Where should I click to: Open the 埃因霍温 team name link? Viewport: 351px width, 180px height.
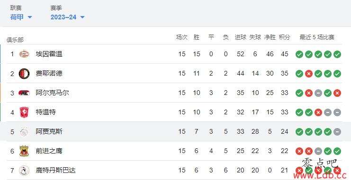[x=49, y=54]
